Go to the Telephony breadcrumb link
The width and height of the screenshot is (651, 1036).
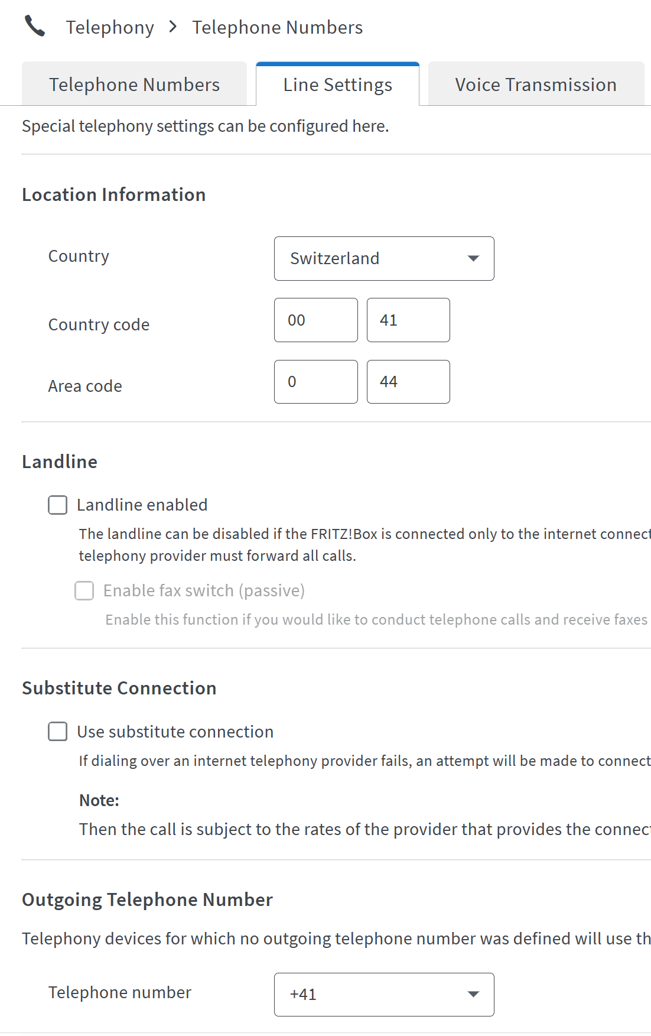[x=110, y=27]
